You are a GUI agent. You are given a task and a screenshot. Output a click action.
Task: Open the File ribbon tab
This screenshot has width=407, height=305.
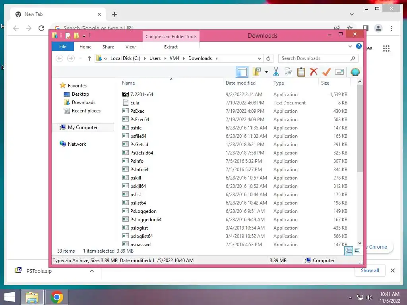click(62, 46)
